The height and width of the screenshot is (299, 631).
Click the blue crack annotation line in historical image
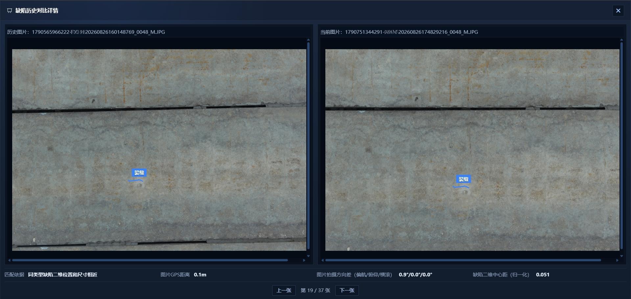click(x=136, y=180)
